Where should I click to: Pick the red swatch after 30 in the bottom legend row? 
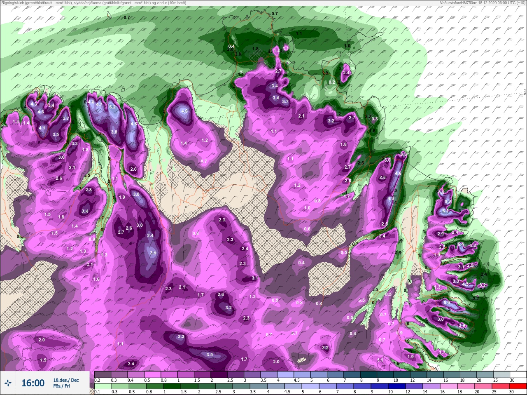518,386
